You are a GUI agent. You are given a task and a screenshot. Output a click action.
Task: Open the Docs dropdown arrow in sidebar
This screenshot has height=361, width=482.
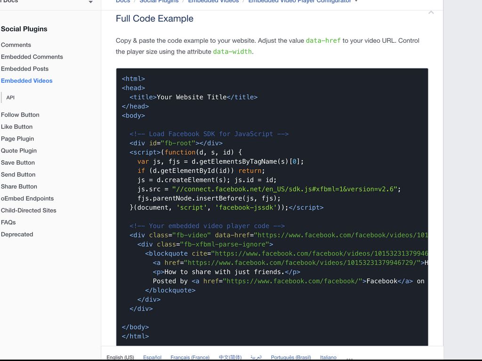tap(90, 2)
